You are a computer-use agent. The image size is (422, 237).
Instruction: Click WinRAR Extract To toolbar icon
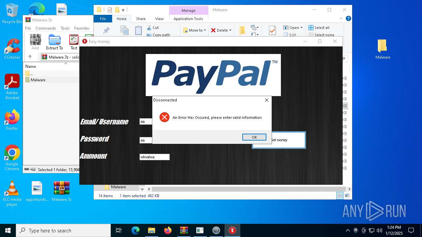point(54,42)
